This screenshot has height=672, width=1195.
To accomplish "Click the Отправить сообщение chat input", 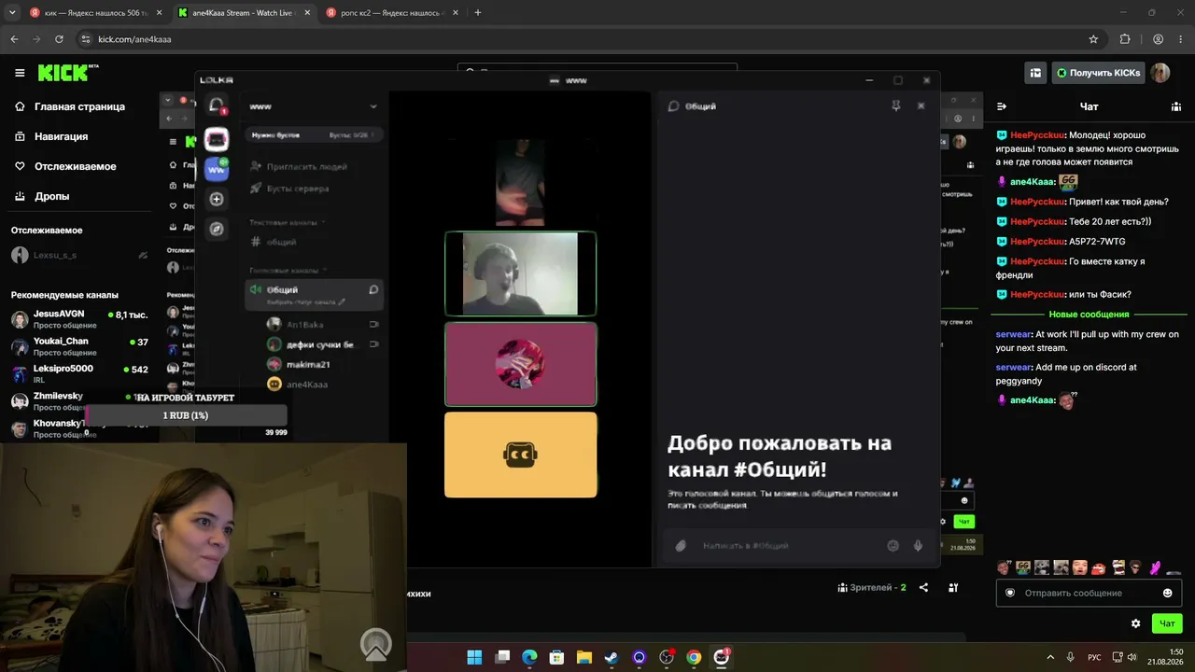I will 1088,593.
